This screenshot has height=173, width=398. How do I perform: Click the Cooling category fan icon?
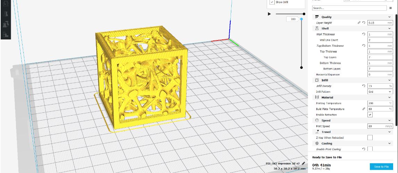point(317,143)
